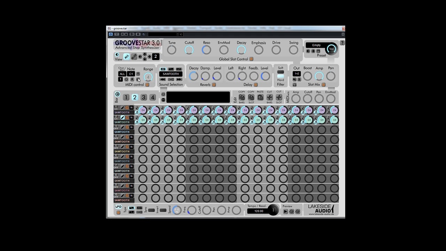
Task: Click the Bar follow arrow icon
Action: pyautogui.click(x=117, y=94)
